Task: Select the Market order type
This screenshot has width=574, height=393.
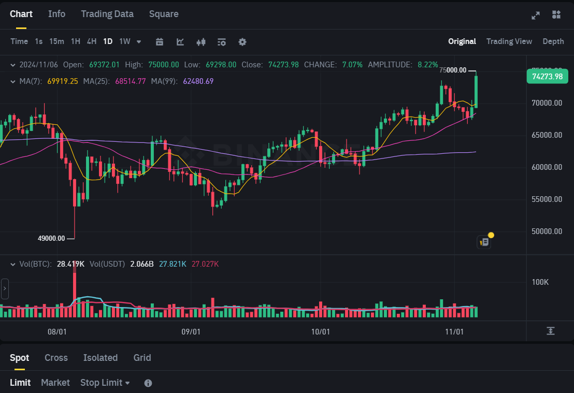Action: tap(55, 383)
